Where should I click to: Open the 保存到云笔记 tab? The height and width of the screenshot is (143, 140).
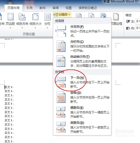point(88,8)
